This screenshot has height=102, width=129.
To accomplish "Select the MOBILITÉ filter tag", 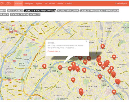I will (35, 14).
